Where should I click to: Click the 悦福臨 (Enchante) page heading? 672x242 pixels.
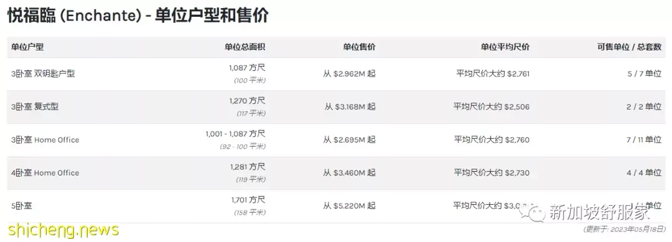pyautogui.click(x=138, y=16)
